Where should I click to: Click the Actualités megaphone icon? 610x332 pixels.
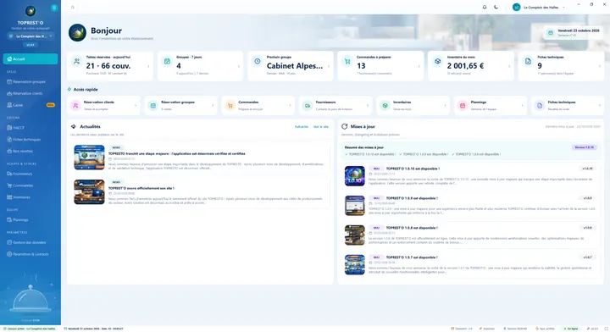coord(73,127)
